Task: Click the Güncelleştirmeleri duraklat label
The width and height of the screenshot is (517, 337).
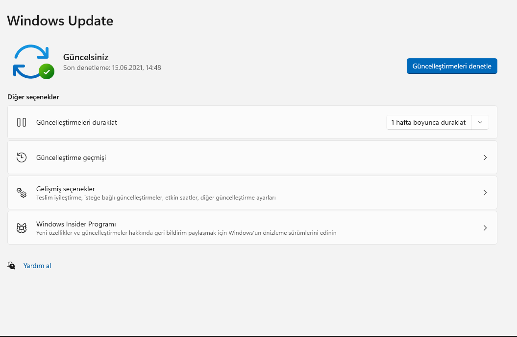Action: pos(76,122)
